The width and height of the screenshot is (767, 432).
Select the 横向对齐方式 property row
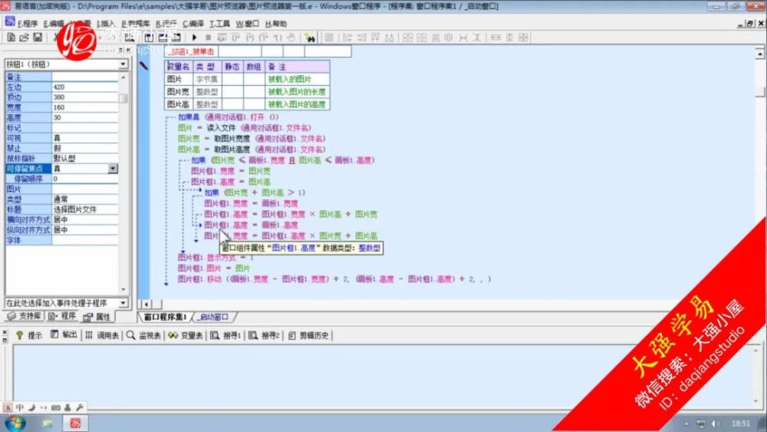point(61,219)
